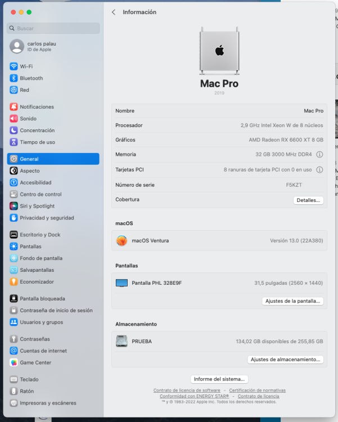The width and height of the screenshot is (338, 422).
Task: Open Fondo de pantalla icon
Action: tap(13, 258)
